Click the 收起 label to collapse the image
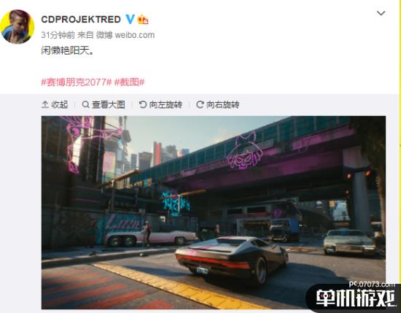This screenshot has width=401, height=313. [x=60, y=104]
